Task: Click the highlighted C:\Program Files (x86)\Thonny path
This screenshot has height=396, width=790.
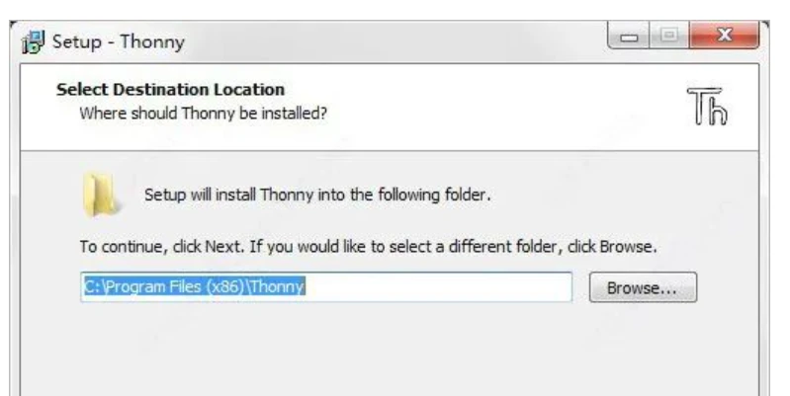Action: pos(194,287)
